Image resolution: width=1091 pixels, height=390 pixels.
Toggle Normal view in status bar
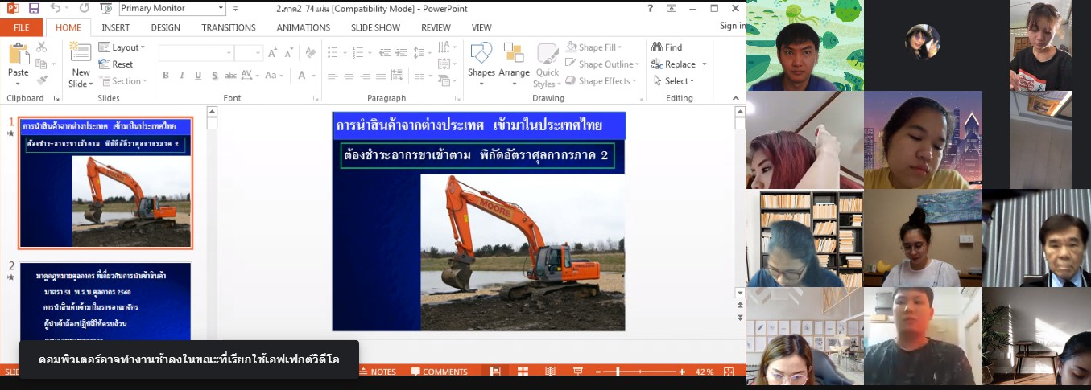coord(495,372)
